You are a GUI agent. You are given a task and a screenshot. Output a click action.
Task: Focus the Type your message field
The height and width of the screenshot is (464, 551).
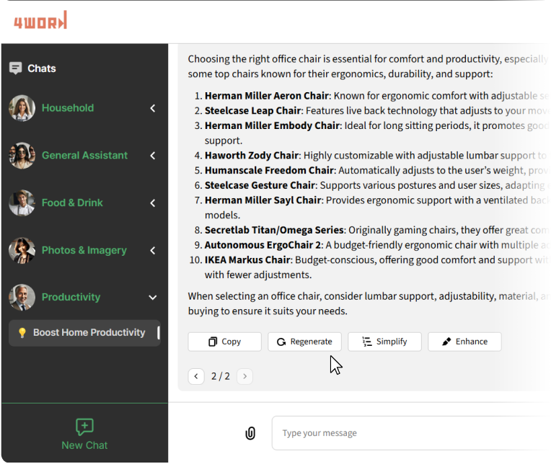(x=411, y=433)
